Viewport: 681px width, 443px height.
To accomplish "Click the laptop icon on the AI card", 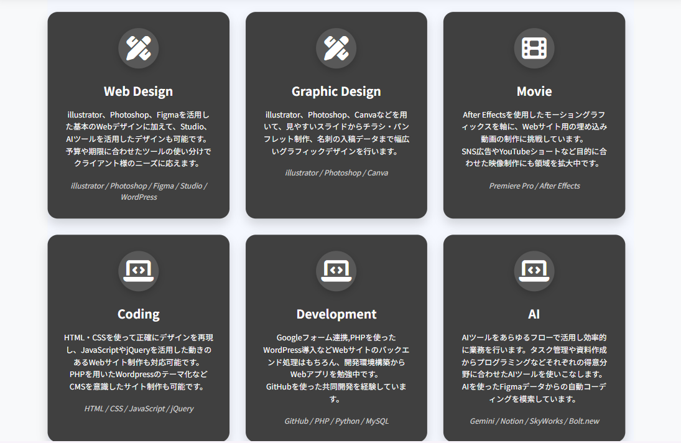I will coord(534,271).
